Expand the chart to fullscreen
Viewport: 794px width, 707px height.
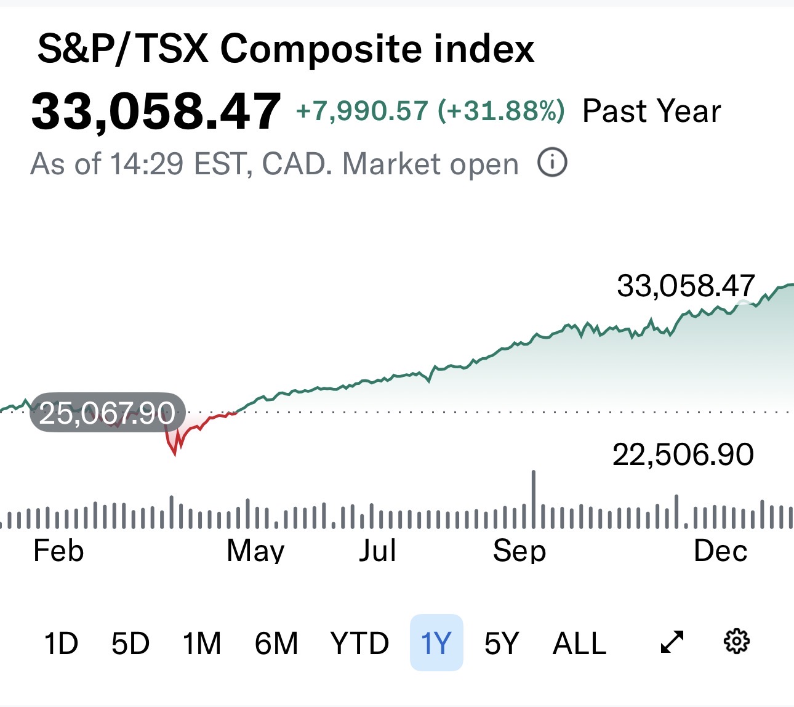point(672,642)
